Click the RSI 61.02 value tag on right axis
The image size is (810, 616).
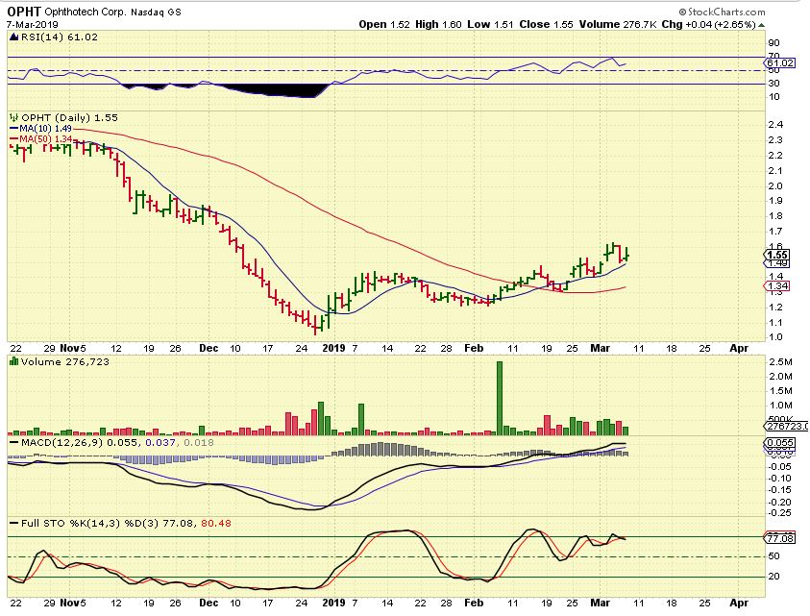[x=779, y=63]
